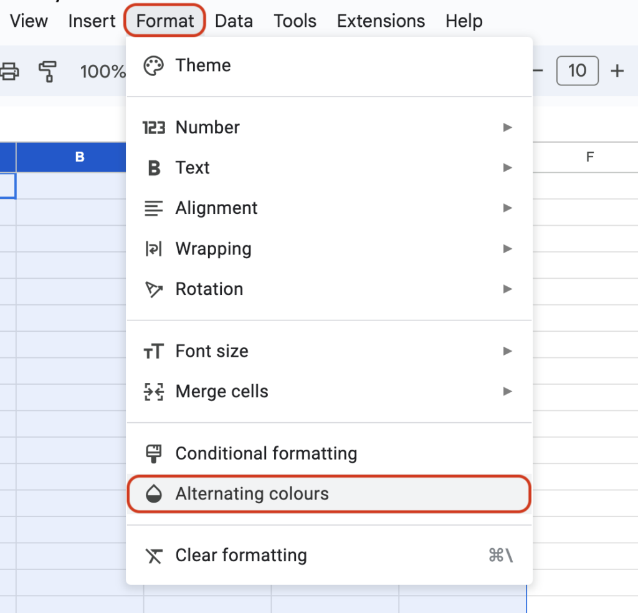Select the text Wrapping icon
This screenshot has width=638, height=613.
coord(153,248)
